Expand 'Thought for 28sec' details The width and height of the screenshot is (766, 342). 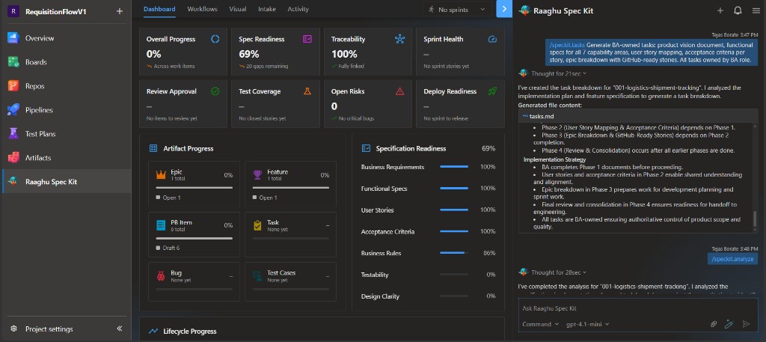click(558, 272)
